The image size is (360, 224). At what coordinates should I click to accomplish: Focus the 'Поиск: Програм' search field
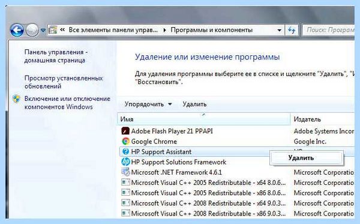pyautogui.click(x=328, y=30)
